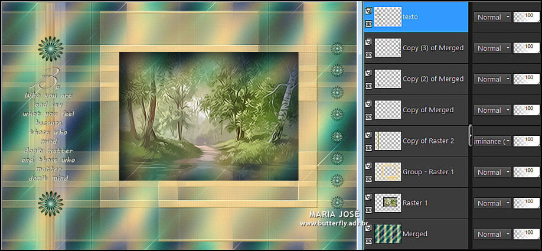Hide the texto layer with its eye icon
This screenshot has height=251, width=542.
coord(368,24)
